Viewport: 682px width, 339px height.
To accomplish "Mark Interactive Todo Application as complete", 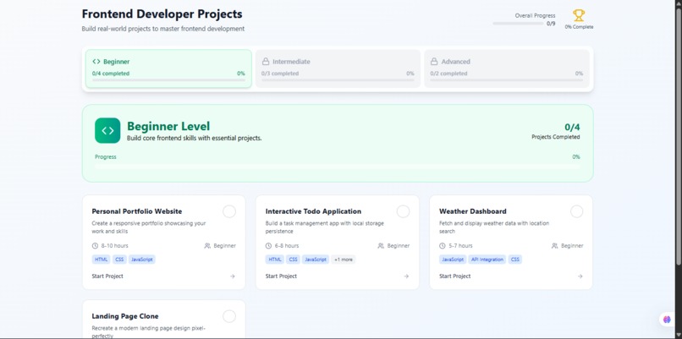I will click(404, 211).
